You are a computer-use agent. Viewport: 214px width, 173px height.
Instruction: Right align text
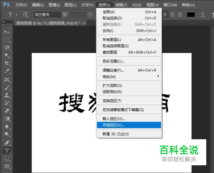(x=180, y=15)
